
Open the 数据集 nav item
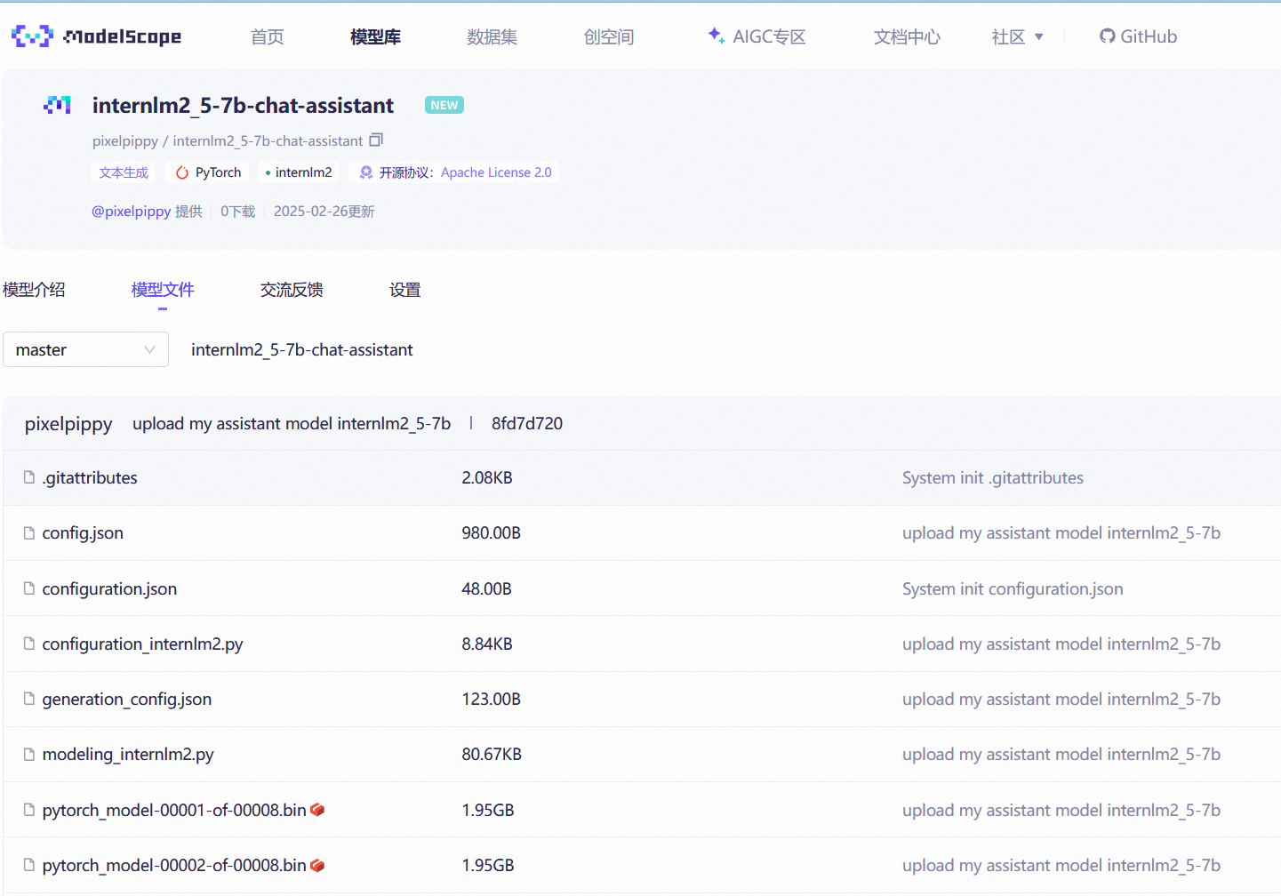492,36
